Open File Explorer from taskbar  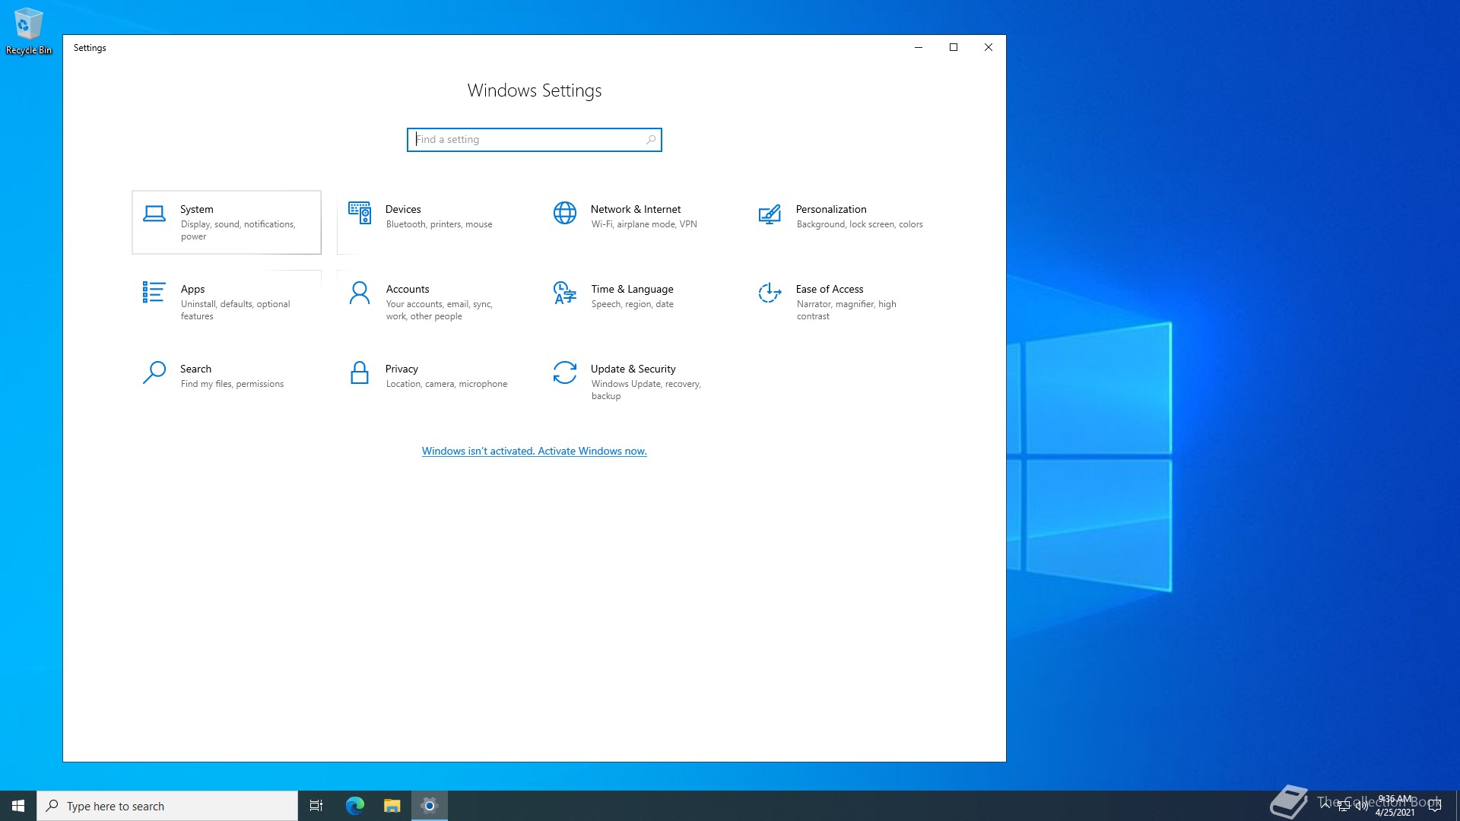(392, 806)
